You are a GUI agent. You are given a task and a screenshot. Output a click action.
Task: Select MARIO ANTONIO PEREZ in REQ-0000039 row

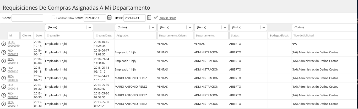click(x=131, y=78)
